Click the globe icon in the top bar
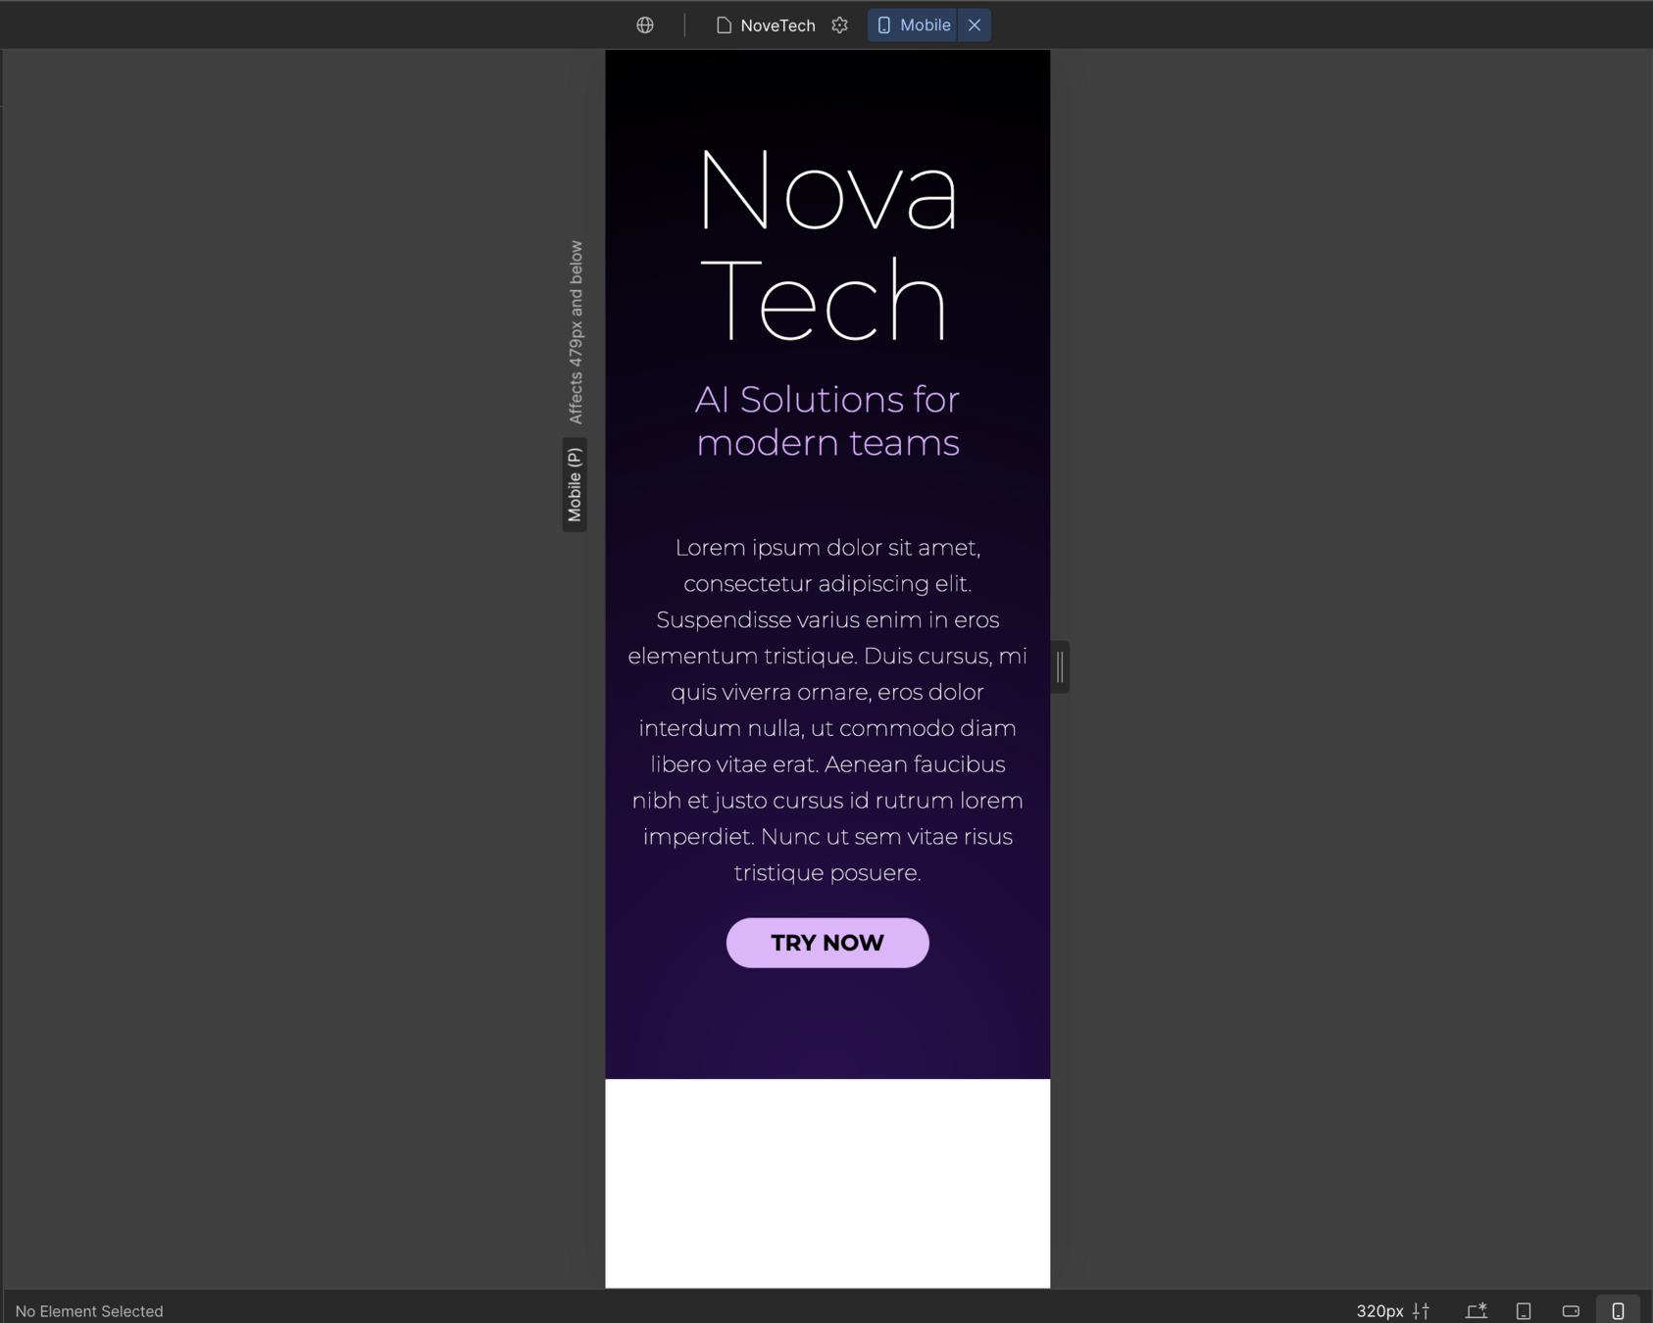 (x=645, y=25)
